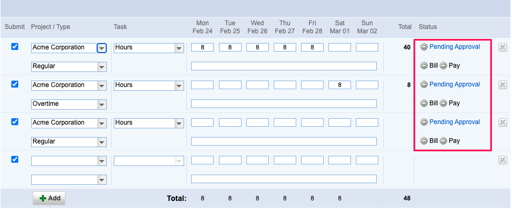This screenshot has width=512, height=209.
Task: Remove the third Acme Corporation row
Action: [x=502, y=122]
